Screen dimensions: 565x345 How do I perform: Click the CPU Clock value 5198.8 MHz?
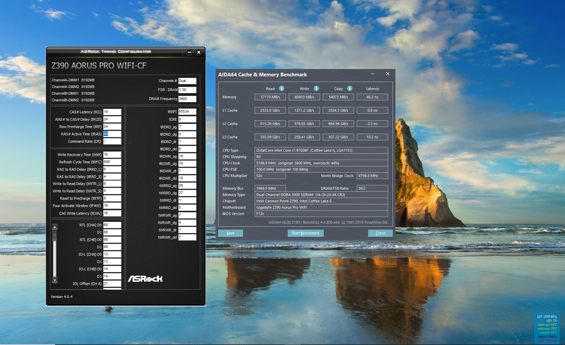[321, 163]
